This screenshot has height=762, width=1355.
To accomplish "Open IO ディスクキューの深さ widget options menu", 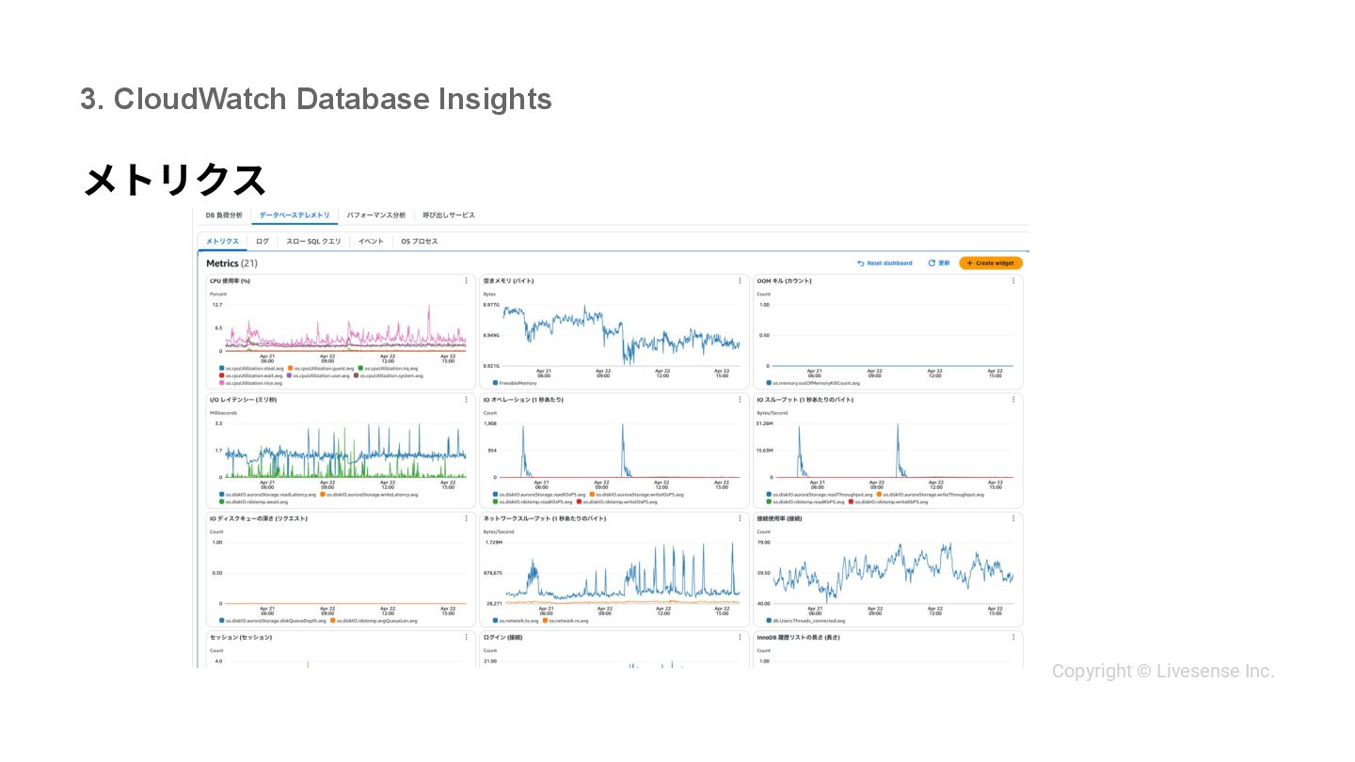I will coord(466,518).
